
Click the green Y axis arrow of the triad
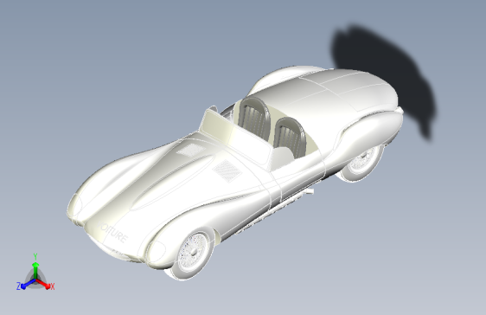point(35,271)
